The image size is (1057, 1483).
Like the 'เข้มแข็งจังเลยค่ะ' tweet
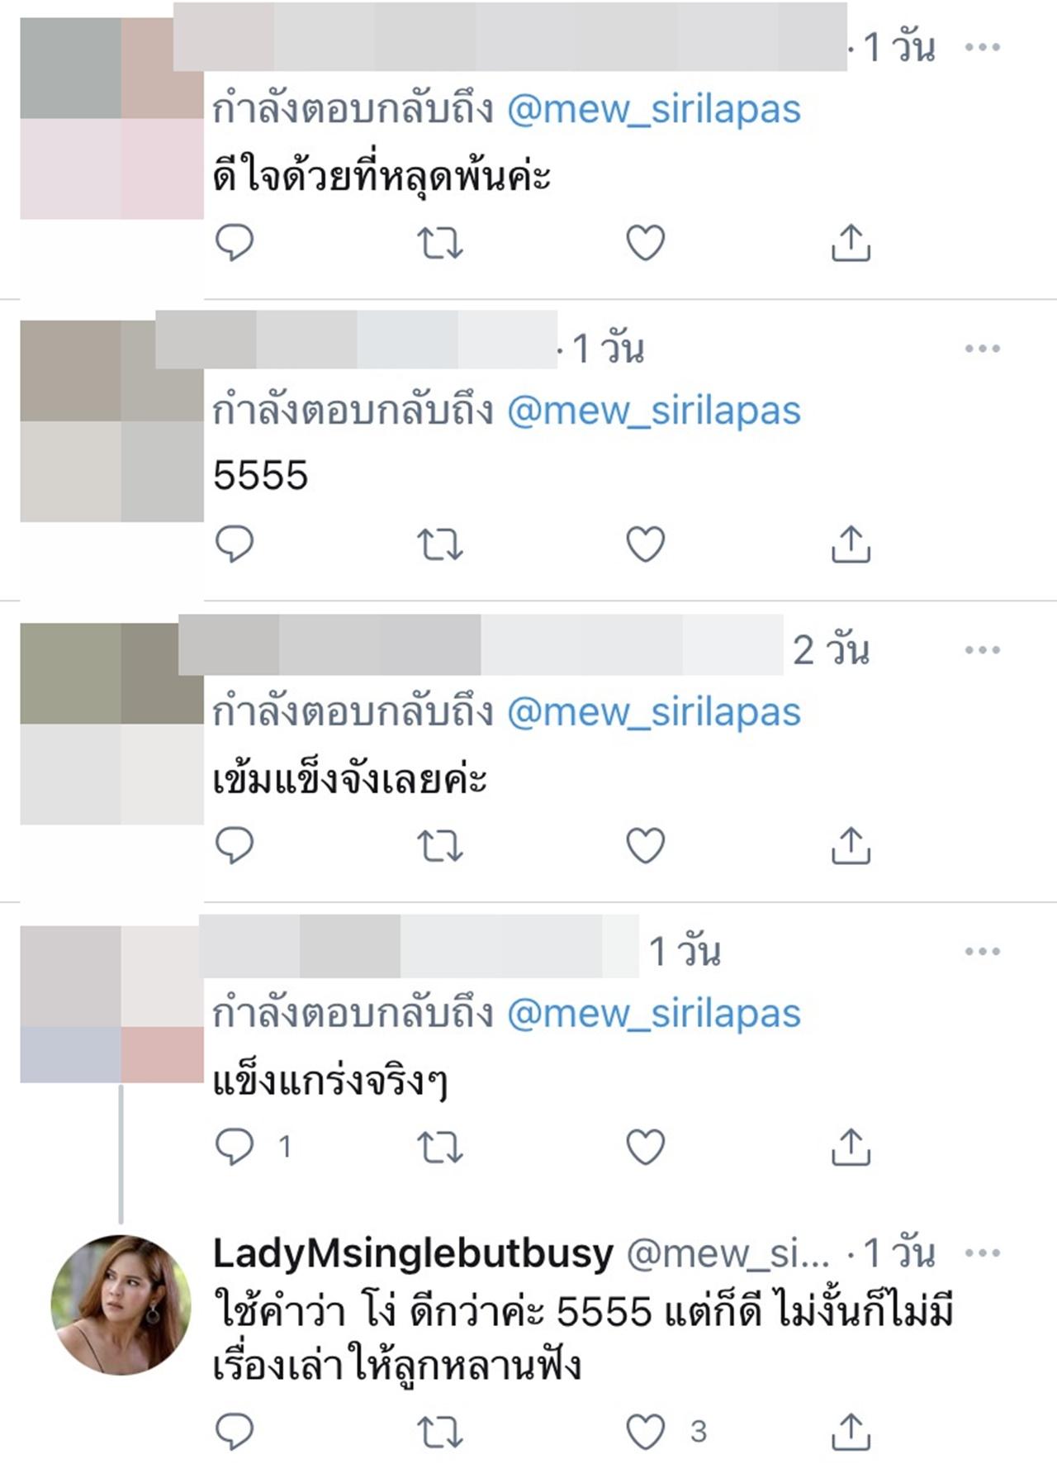645,846
